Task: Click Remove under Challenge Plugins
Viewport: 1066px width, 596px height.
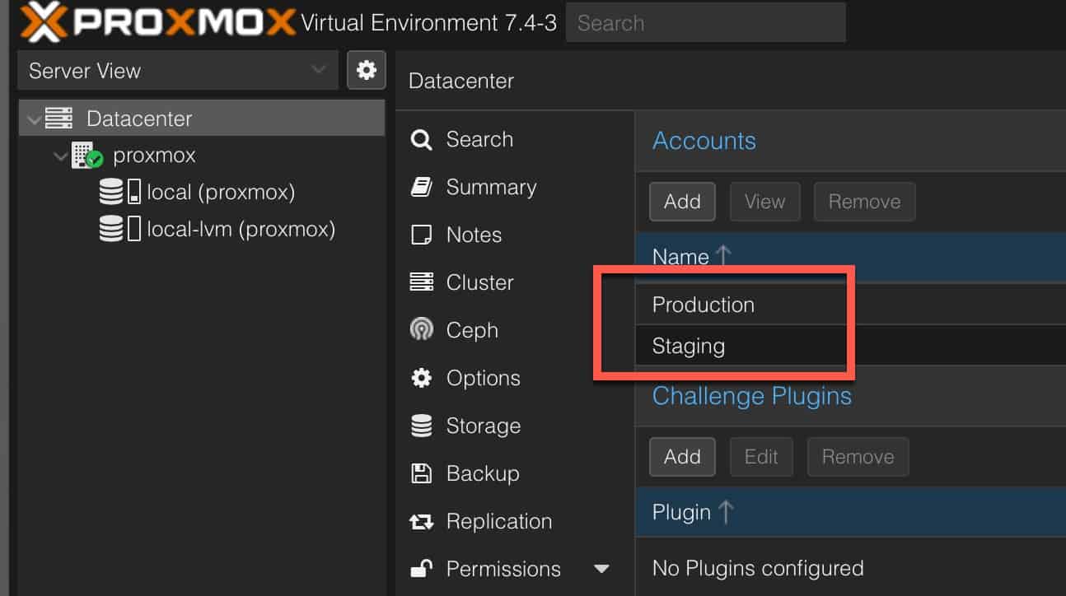Action: pyautogui.click(x=858, y=457)
